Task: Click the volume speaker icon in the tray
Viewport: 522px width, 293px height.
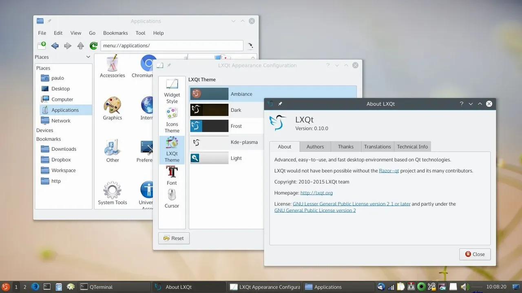Action: point(464,286)
